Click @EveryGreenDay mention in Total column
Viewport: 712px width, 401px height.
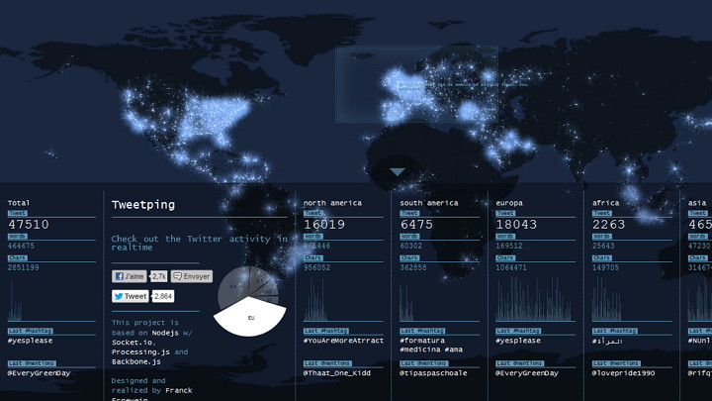[x=39, y=373]
